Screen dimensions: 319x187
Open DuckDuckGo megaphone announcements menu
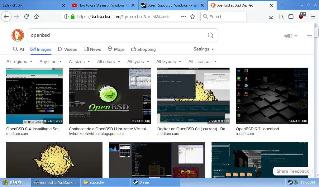[291, 36]
